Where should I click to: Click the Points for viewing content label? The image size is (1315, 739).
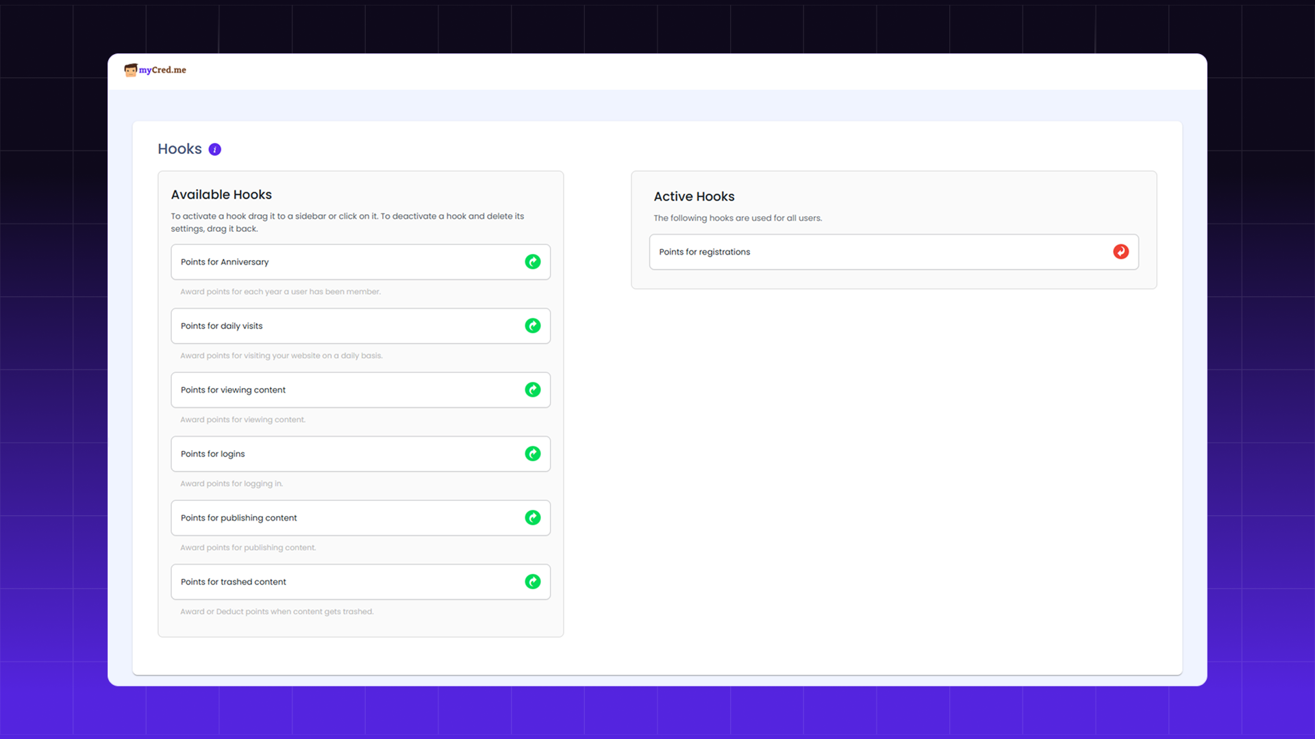(x=233, y=390)
